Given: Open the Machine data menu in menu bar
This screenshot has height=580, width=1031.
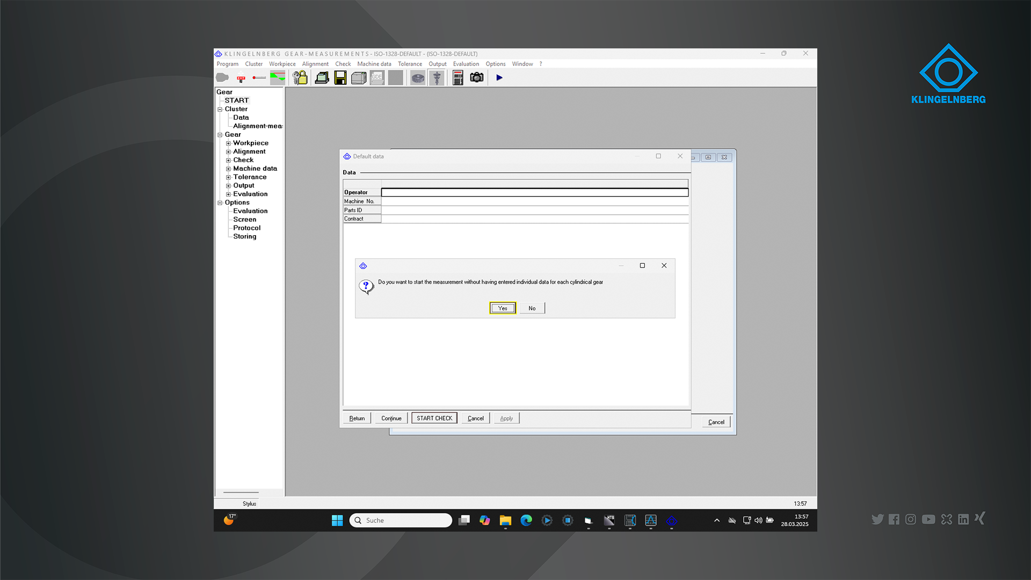Looking at the screenshot, I should [374, 64].
